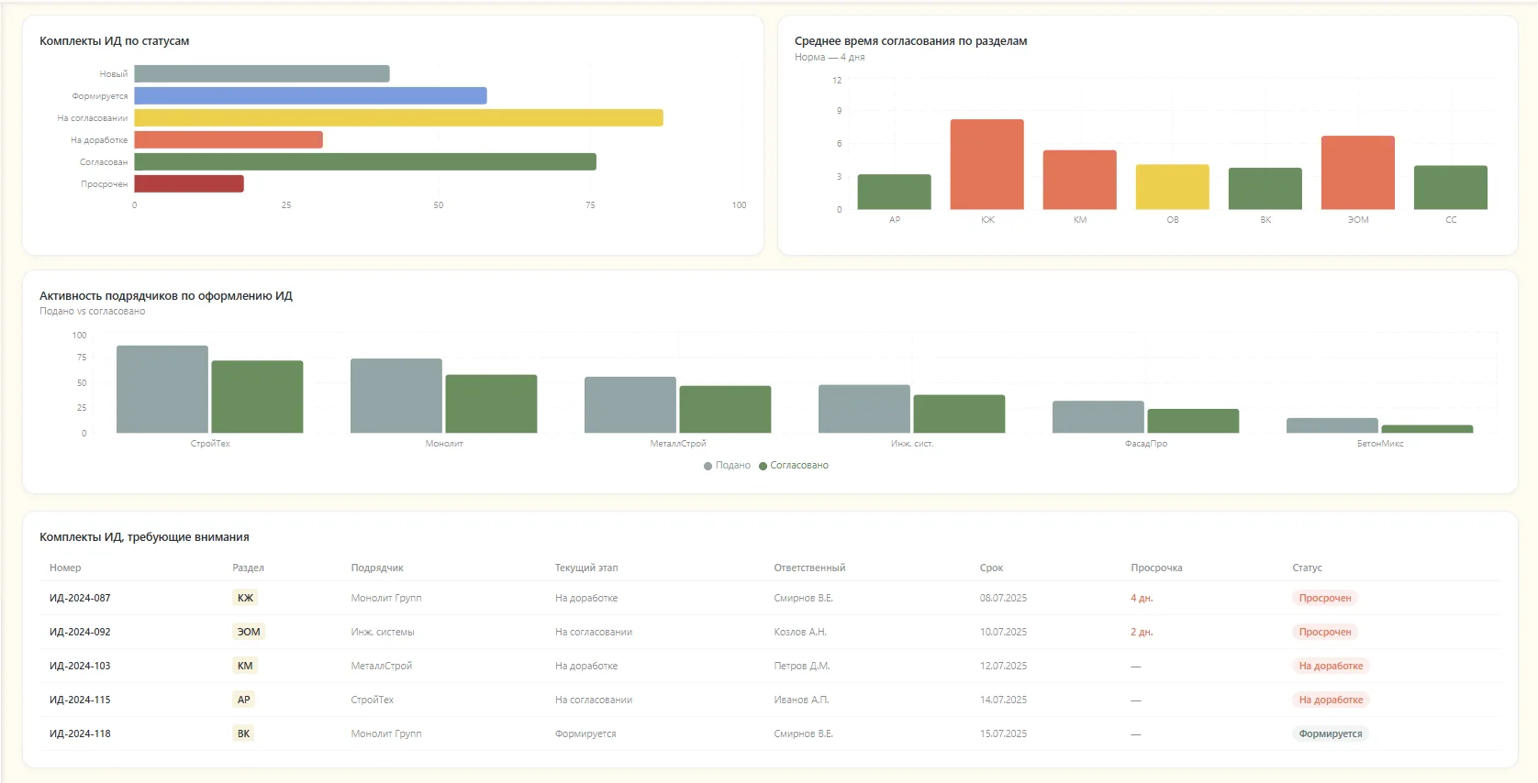This screenshot has width=1538, height=783.
Task: Click the gray Новый bar in status chart
Action: (x=262, y=73)
